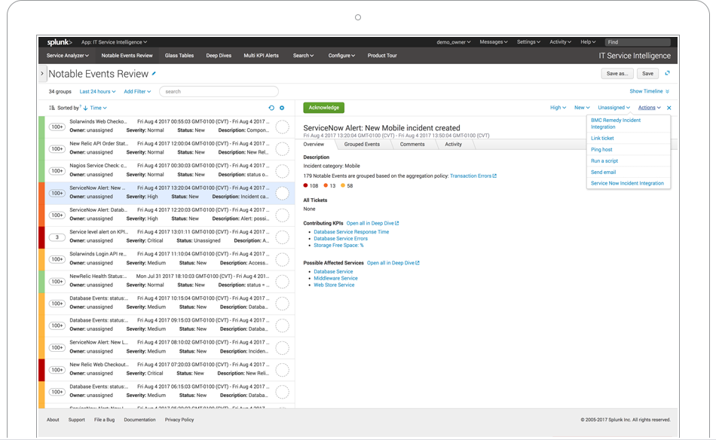Open the Configure menu
This screenshot has height=440, width=716.
341,56
